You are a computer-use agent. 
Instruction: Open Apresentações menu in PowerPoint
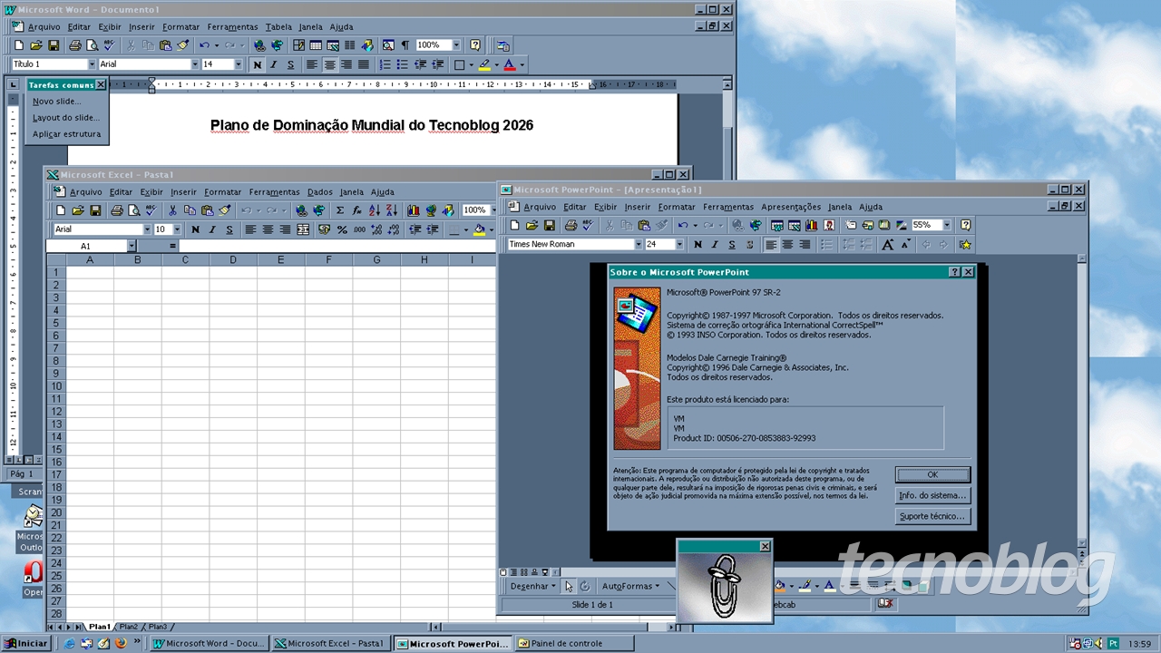[791, 207]
